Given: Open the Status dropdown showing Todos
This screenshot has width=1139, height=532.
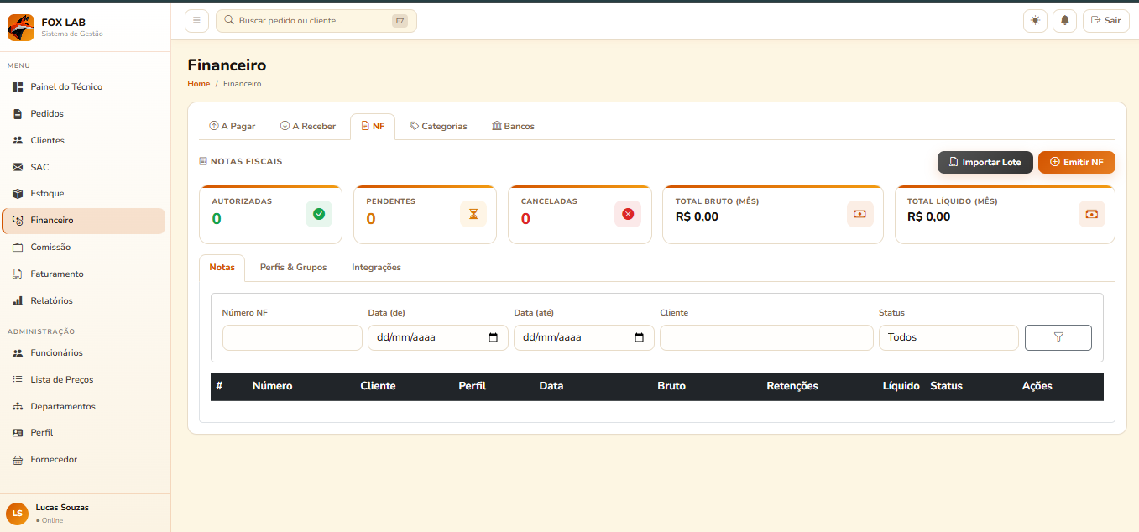Looking at the screenshot, I should (x=948, y=337).
